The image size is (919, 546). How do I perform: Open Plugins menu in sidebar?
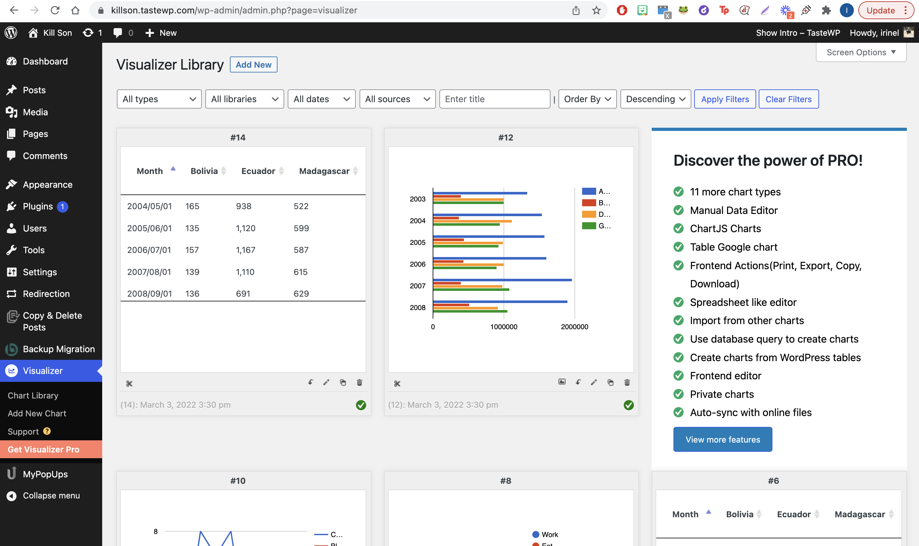(38, 206)
